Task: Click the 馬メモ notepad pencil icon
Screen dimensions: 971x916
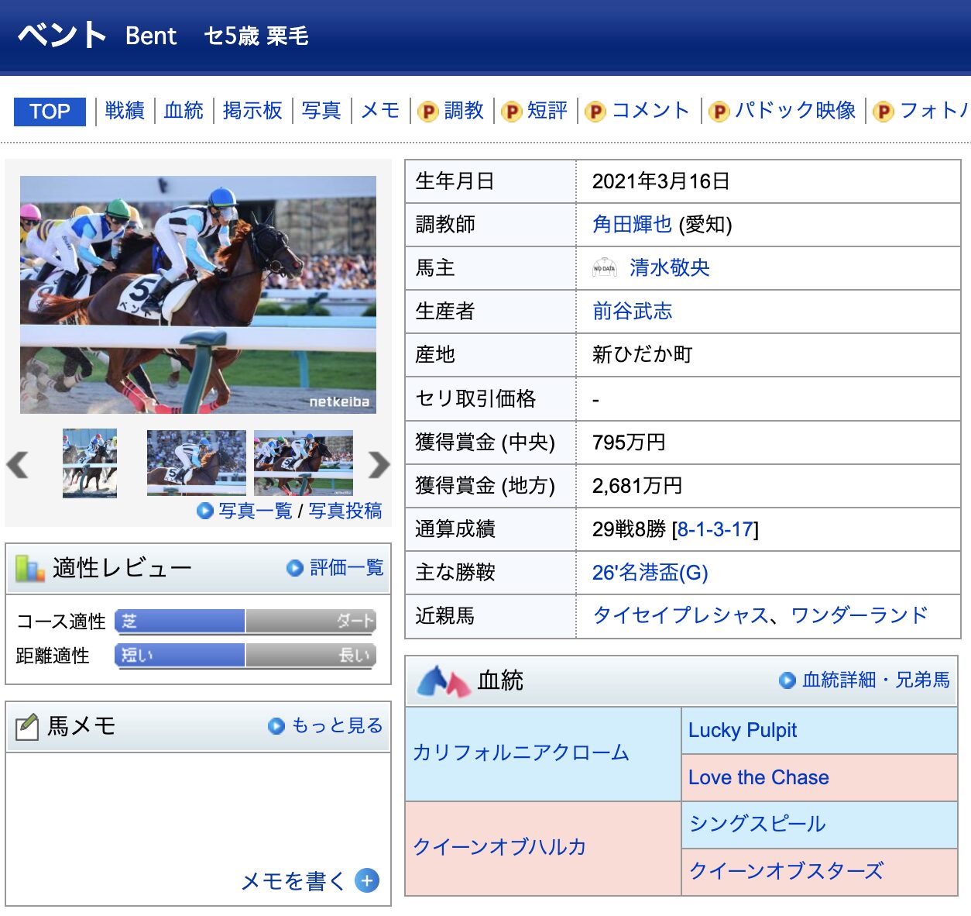Action: click(x=27, y=726)
